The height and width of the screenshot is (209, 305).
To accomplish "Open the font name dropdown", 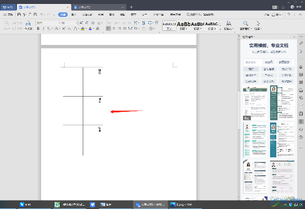I will coord(59,23).
